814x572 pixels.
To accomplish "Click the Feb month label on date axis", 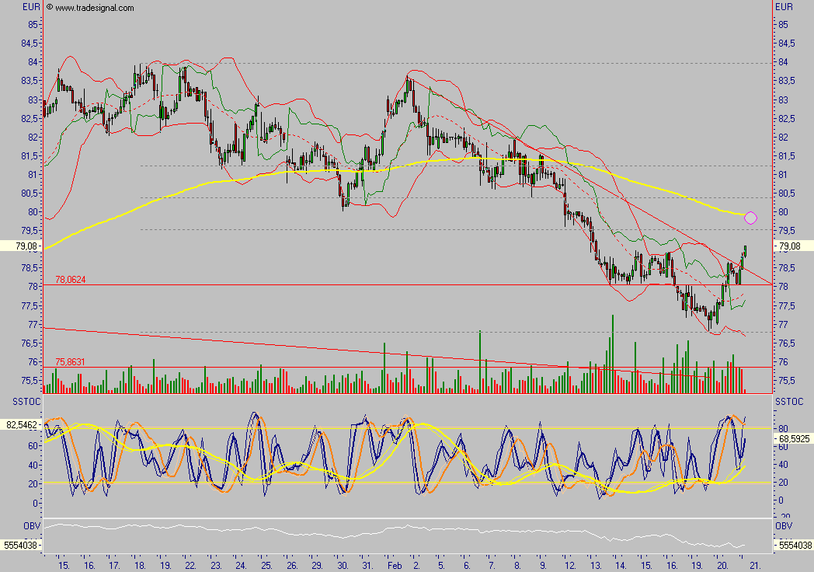I will point(395,565).
